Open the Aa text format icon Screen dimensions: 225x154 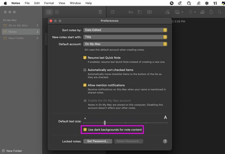[130, 12]
